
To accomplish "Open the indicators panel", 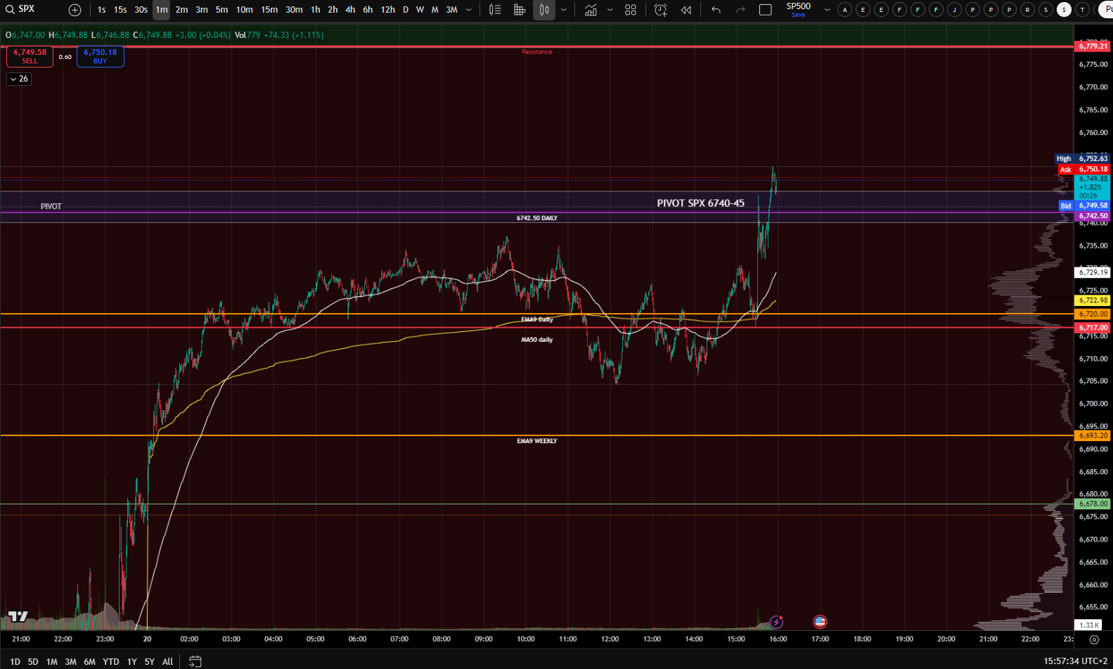I will click(x=591, y=10).
